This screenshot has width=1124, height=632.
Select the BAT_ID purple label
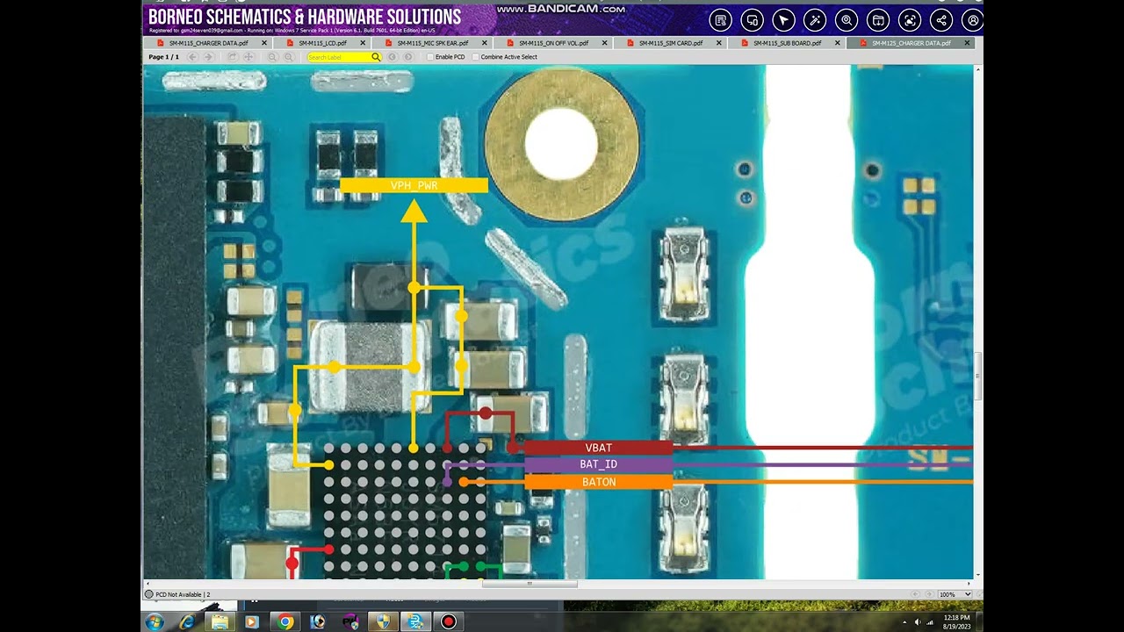click(x=598, y=464)
